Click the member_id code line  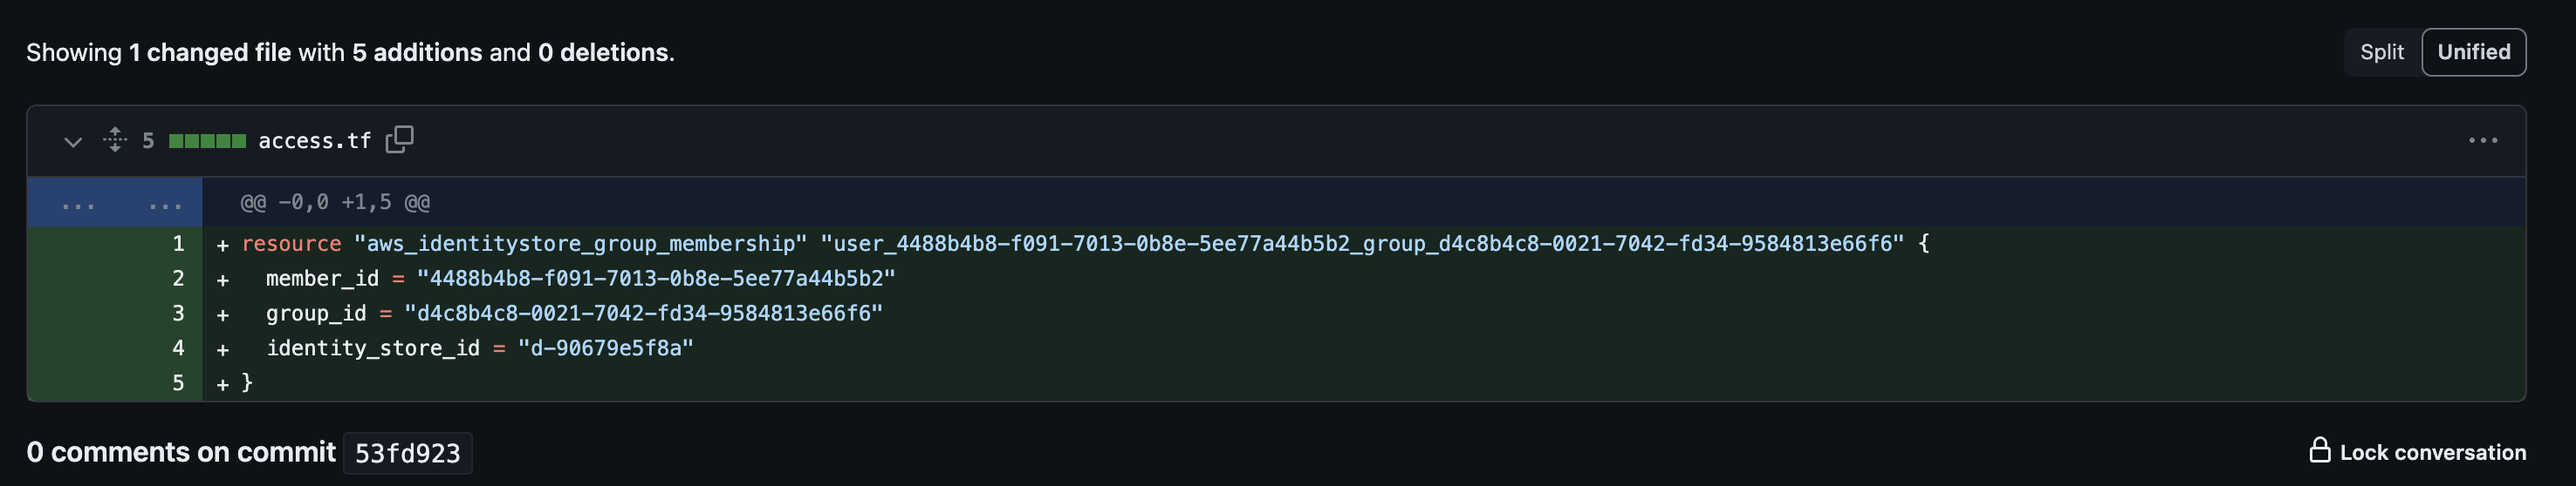pos(1363,279)
